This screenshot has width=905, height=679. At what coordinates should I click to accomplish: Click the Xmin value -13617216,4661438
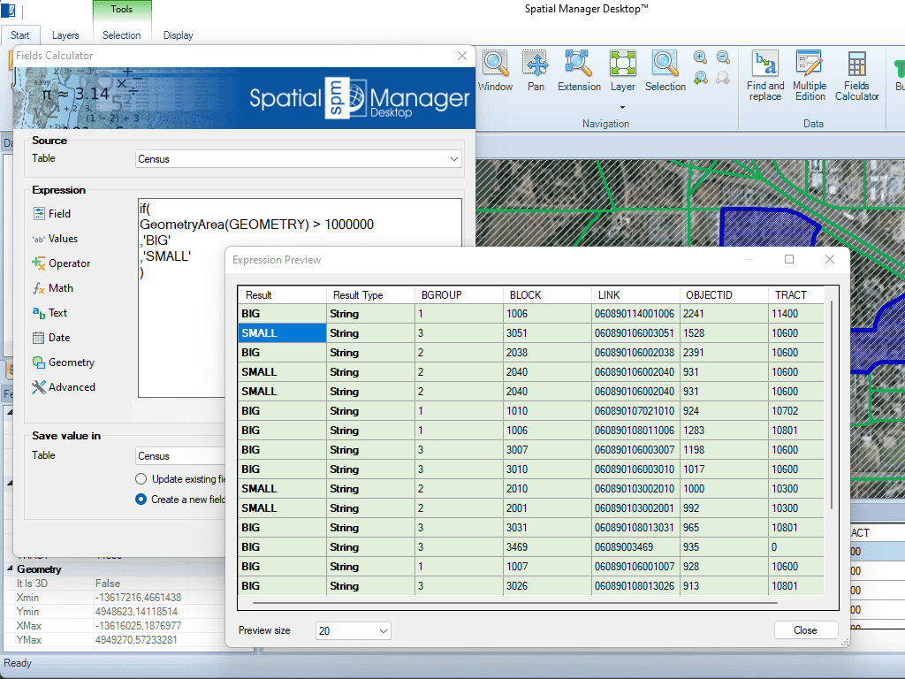pos(138,598)
